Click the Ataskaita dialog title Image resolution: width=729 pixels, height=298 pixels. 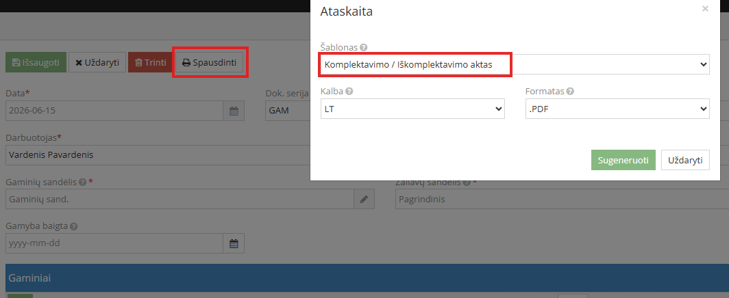click(x=347, y=12)
